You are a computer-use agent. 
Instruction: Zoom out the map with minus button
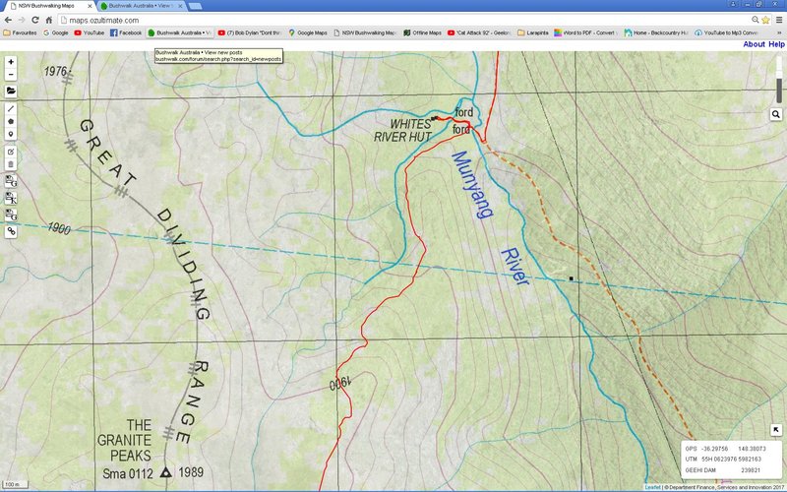click(11, 75)
